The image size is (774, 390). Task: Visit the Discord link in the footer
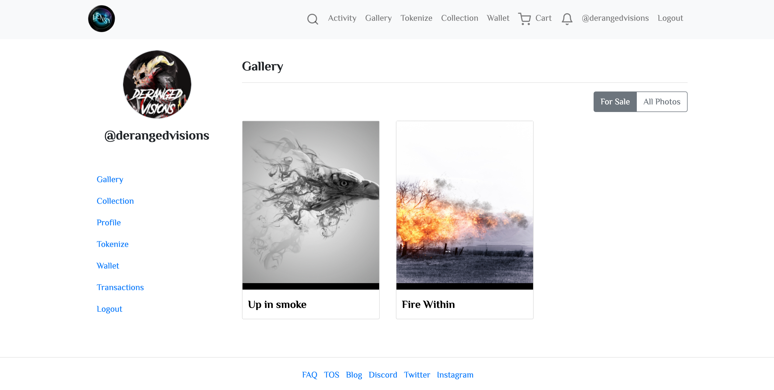(383, 375)
